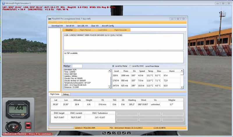Click the Metar station input field

coord(77,66)
